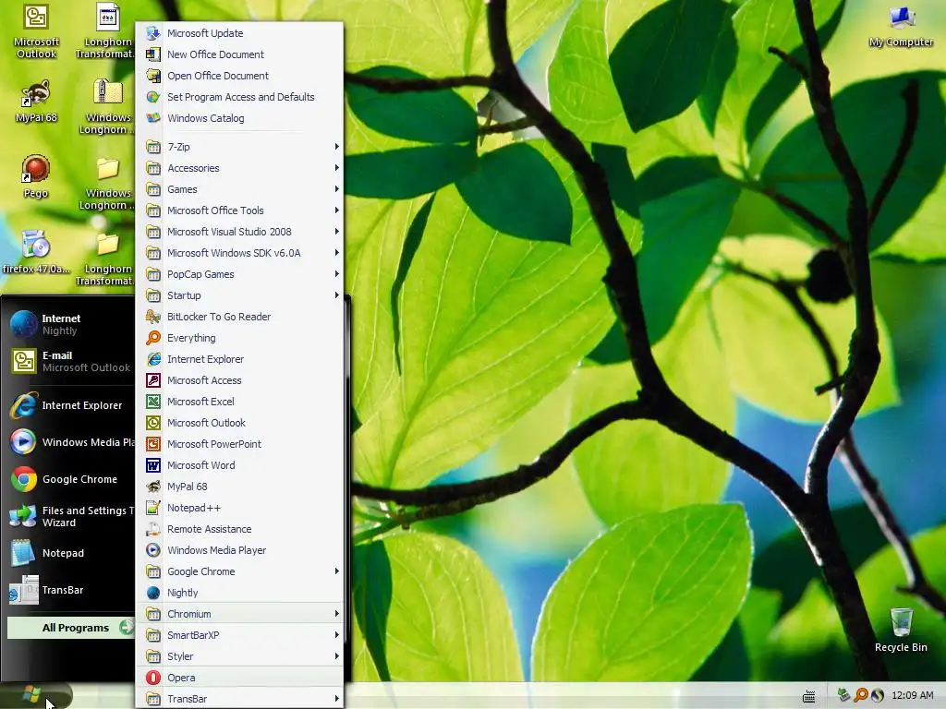Image resolution: width=946 pixels, height=709 pixels.
Task: Launch Google Chrome from start menu left pane
Action: tap(69, 479)
